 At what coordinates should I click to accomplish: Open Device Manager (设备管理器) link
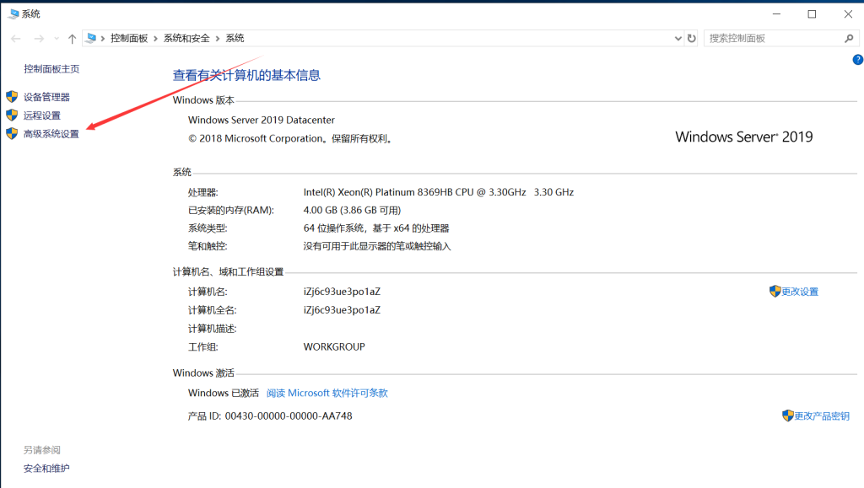click(46, 98)
